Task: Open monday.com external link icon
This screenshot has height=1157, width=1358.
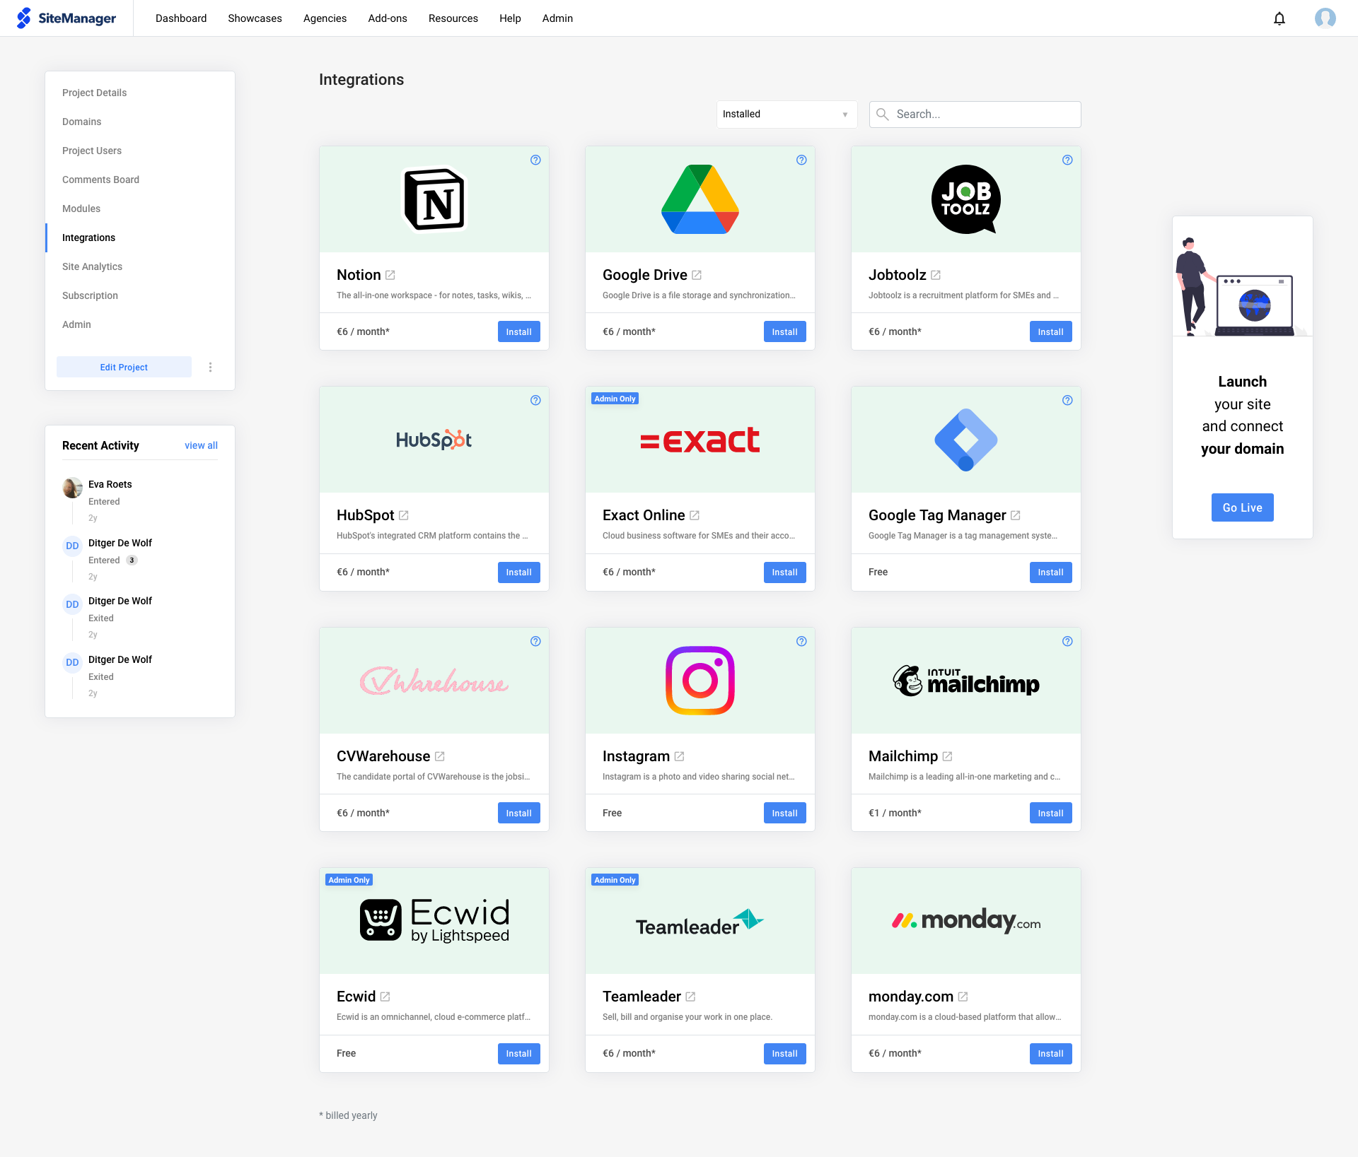Action: 963,997
